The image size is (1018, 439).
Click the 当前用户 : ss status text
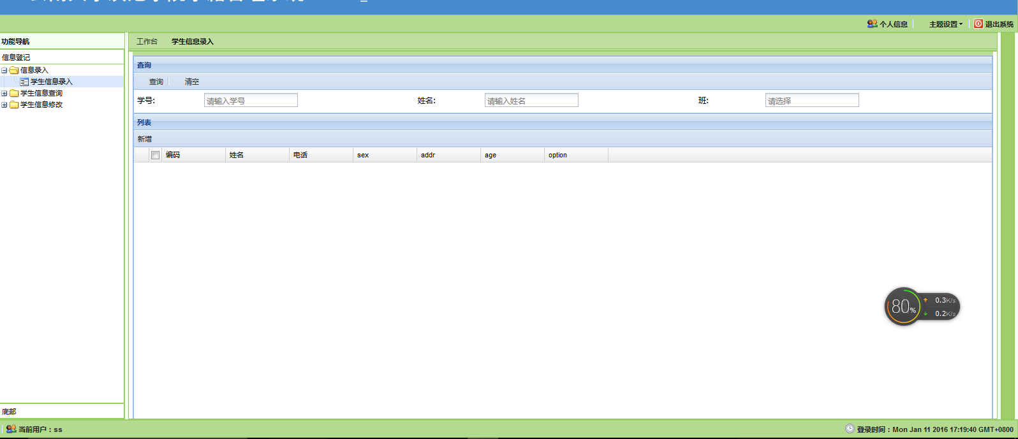pos(40,429)
